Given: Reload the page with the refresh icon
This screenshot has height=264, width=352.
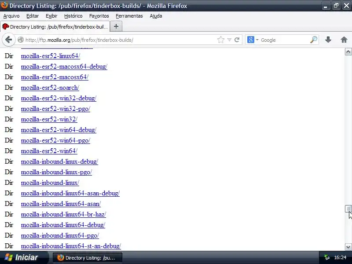Looking at the screenshot, I should [237, 40].
